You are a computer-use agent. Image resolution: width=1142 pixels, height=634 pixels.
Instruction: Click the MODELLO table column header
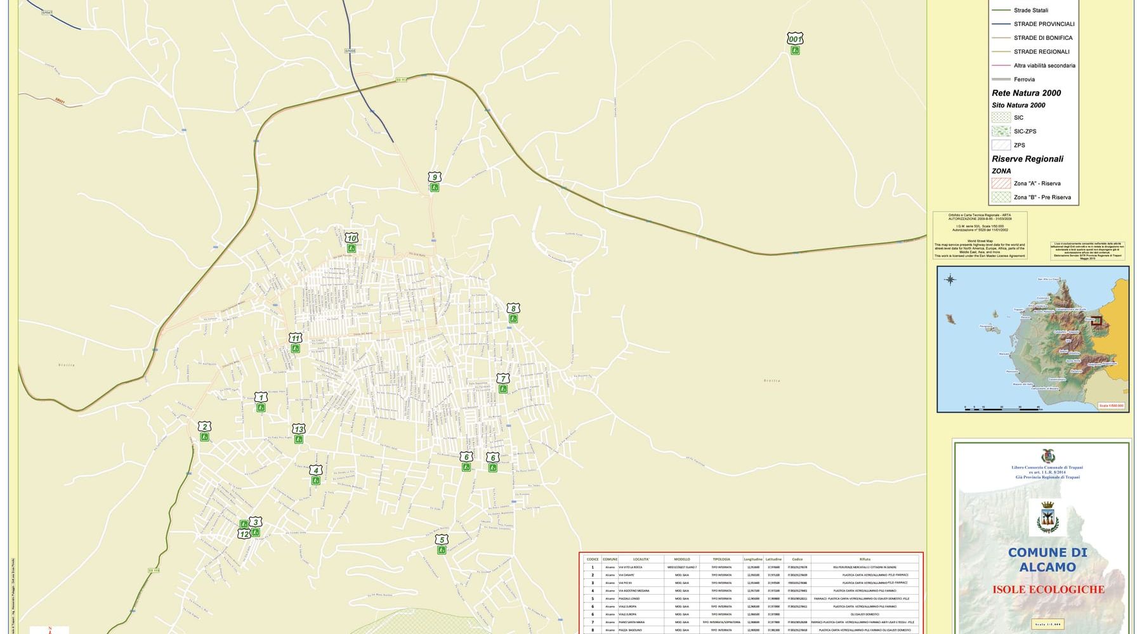pyautogui.click(x=682, y=559)
